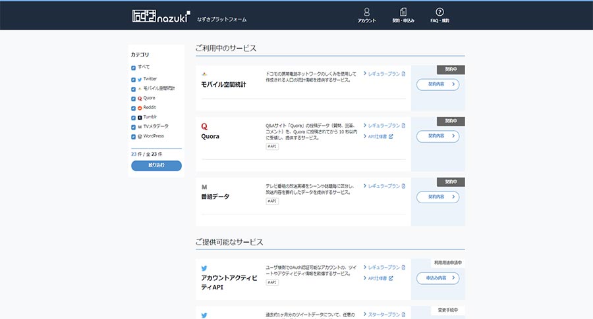Open スタータープラン link at the bottom

pyautogui.click(x=384, y=314)
